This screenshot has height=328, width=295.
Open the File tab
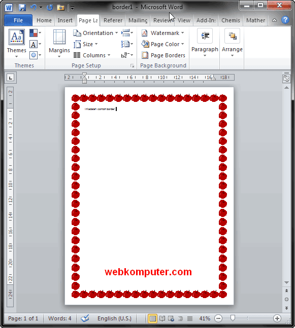18,20
